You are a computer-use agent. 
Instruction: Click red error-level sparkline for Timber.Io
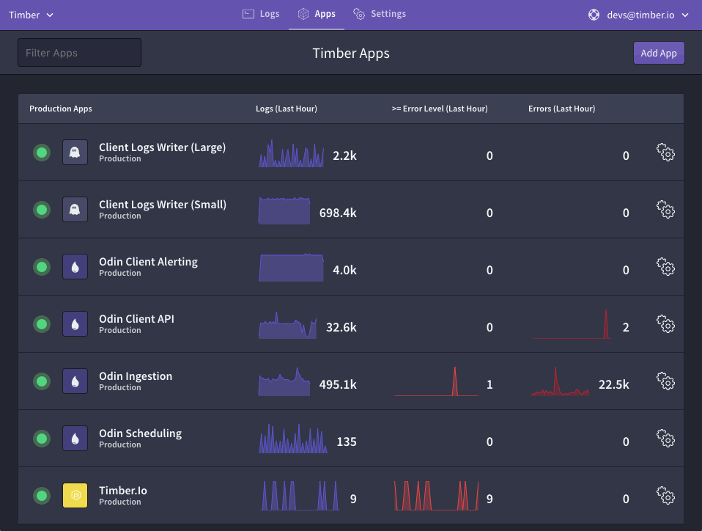437,496
